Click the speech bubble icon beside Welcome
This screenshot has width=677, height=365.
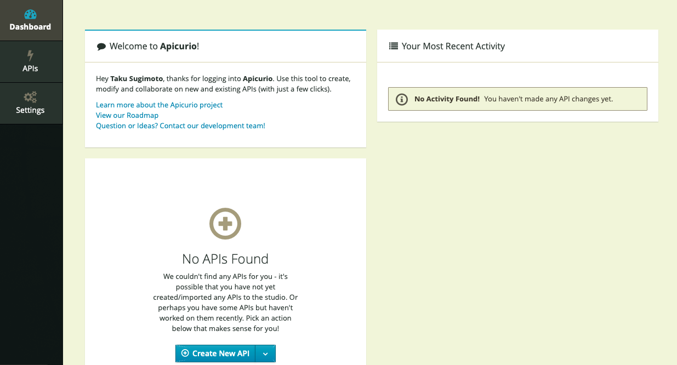[101, 47]
